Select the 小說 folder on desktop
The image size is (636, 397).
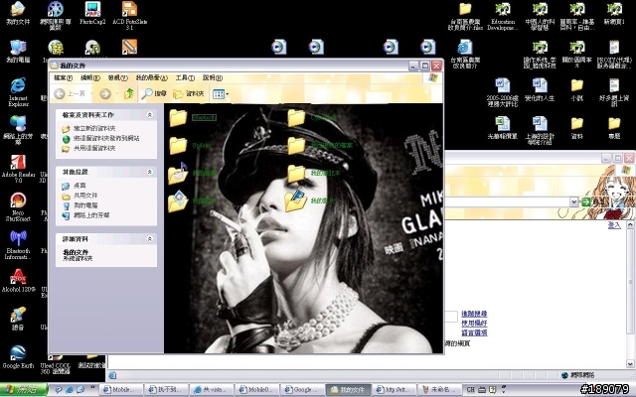(x=576, y=89)
